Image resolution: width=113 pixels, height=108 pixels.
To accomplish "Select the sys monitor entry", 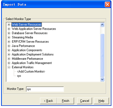I will (19, 76).
